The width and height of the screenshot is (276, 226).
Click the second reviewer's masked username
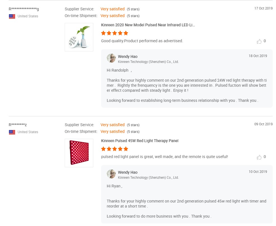[18, 125]
